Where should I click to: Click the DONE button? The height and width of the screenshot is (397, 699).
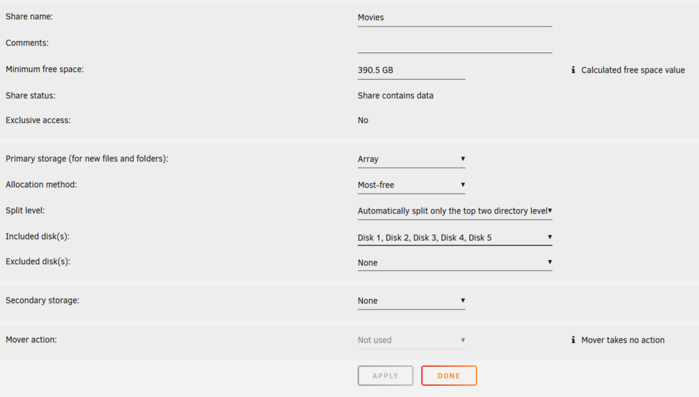pos(449,375)
